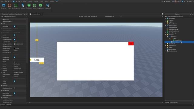
Task: Insert a TextBox element
Action: pos(35,6)
